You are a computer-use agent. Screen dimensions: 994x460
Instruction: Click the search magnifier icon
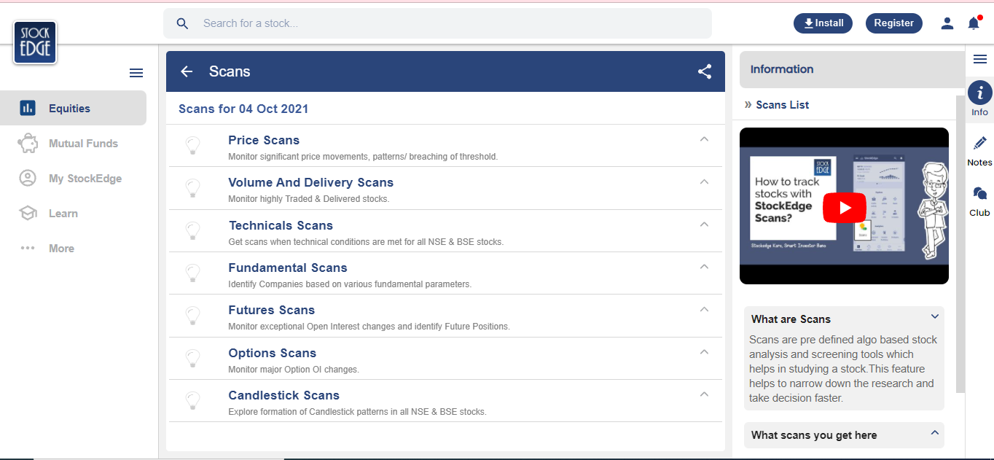[182, 23]
